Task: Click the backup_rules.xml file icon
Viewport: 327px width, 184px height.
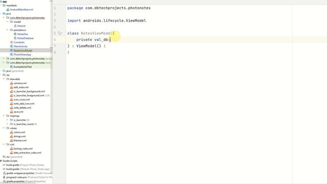Action: 11,149
